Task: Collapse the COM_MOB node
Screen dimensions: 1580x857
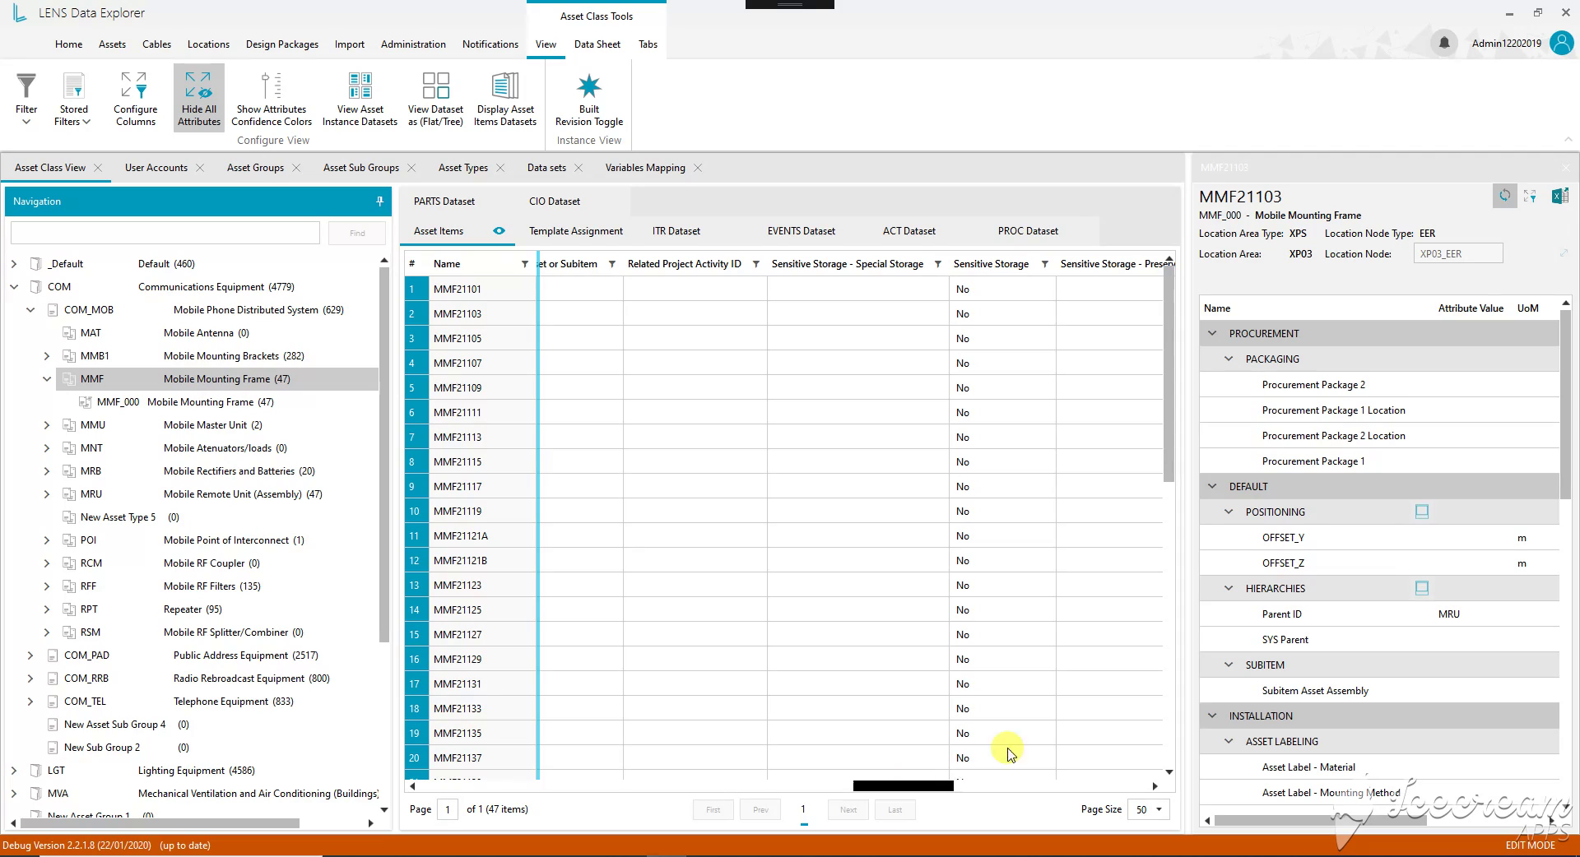Action: (x=30, y=310)
